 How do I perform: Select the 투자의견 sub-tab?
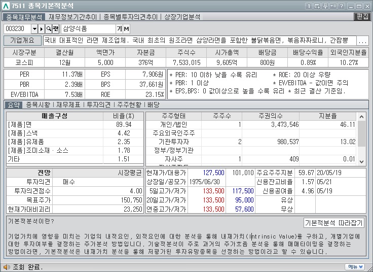99,105
